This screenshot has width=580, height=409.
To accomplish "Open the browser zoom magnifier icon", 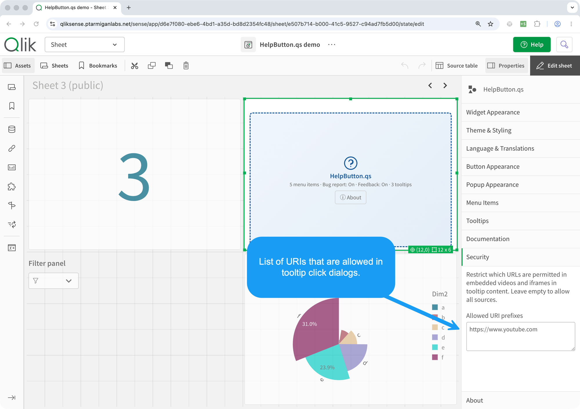I will pos(478,24).
